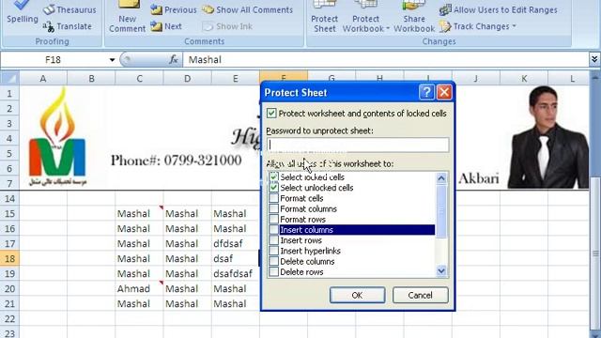The height and width of the screenshot is (338, 601).
Task: Enable the Format rows permission
Action: click(273, 219)
